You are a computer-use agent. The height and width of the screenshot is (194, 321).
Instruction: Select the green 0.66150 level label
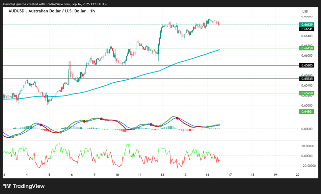307,48
